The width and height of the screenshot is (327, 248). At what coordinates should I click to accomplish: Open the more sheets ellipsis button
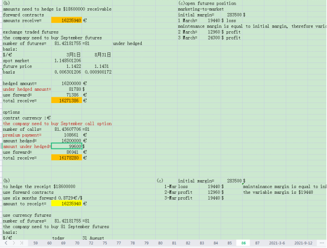(322, 243)
